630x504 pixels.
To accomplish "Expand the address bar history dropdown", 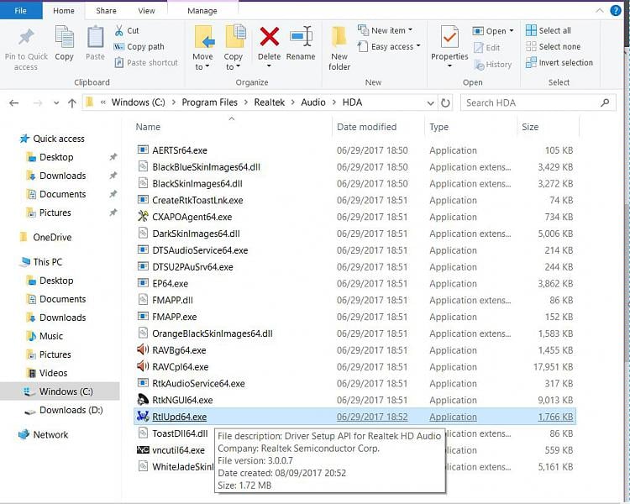I will point(430,103).
